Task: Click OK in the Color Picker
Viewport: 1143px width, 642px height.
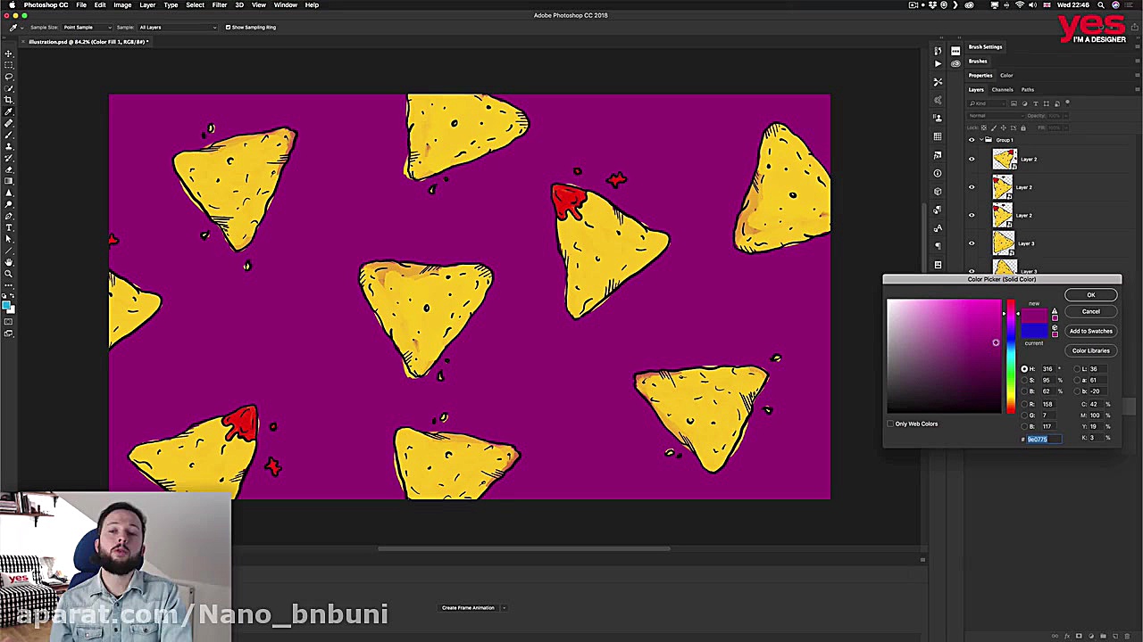Action: pos(1090,295)
